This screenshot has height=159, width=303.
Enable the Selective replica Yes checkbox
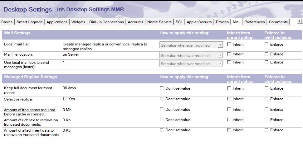coord(65,99)
